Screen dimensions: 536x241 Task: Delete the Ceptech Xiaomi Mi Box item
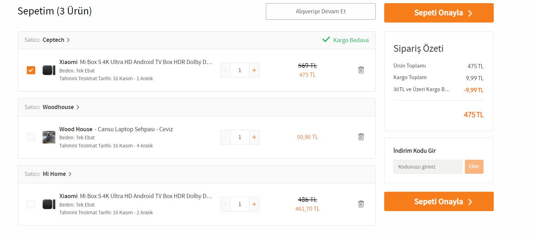(361, 70)
